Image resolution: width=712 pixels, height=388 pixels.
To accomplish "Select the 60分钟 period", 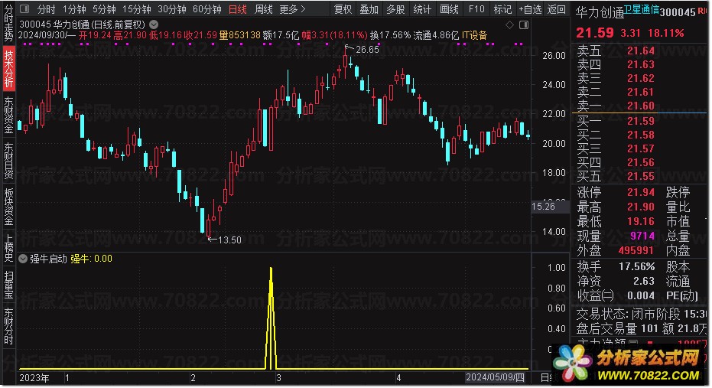I will point(207,9).
